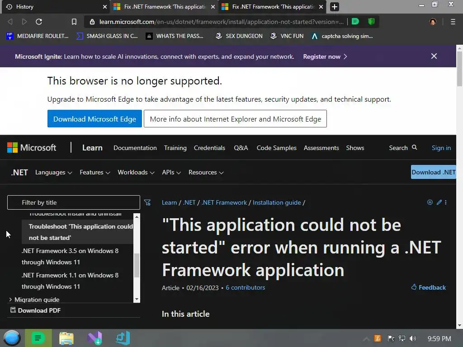Viewport: 463px width, 347px height.
Task: Expand the Migration guide tree node
Action: (x=10, y=299)
